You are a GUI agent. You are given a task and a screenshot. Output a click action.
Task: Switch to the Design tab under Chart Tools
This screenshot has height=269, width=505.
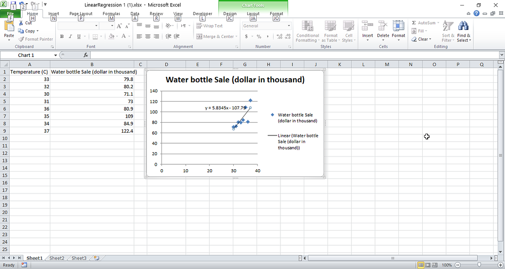230,13
